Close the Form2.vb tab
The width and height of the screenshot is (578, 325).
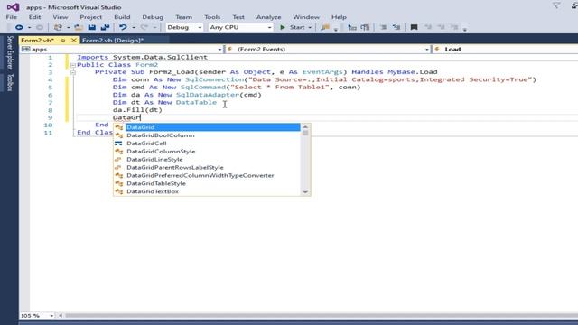point(73,40)
